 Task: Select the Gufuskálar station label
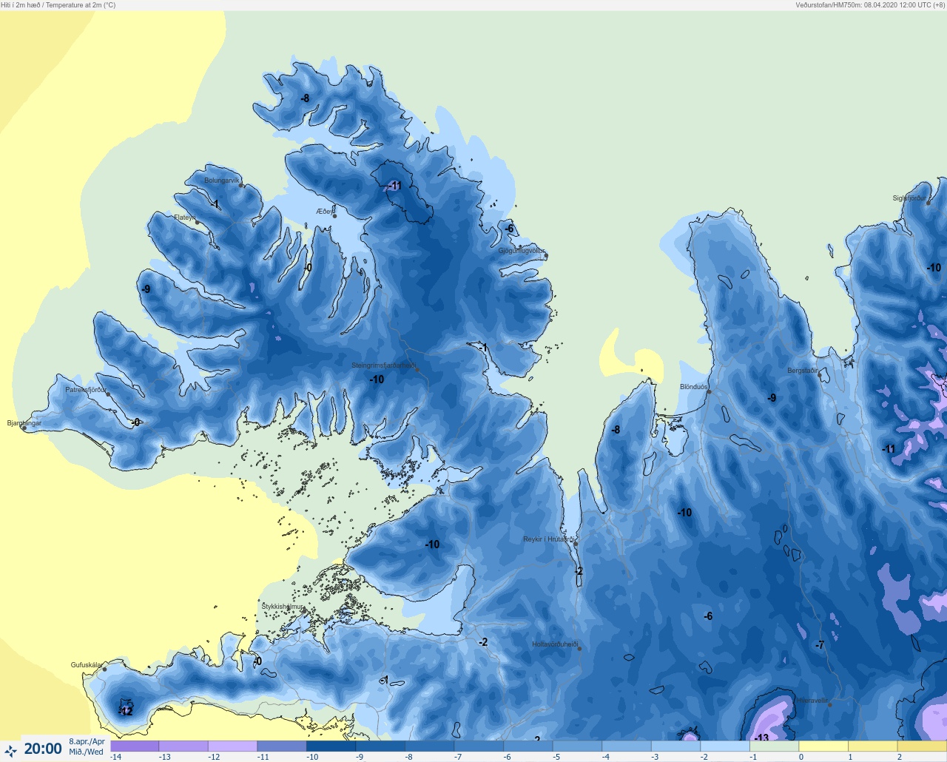click(x=87, y=665)
